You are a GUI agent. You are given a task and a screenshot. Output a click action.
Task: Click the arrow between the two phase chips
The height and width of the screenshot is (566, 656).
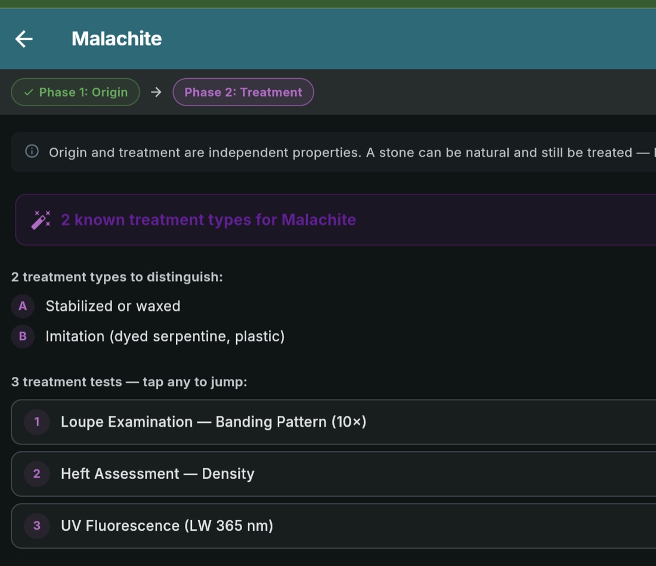coord(156,92)
